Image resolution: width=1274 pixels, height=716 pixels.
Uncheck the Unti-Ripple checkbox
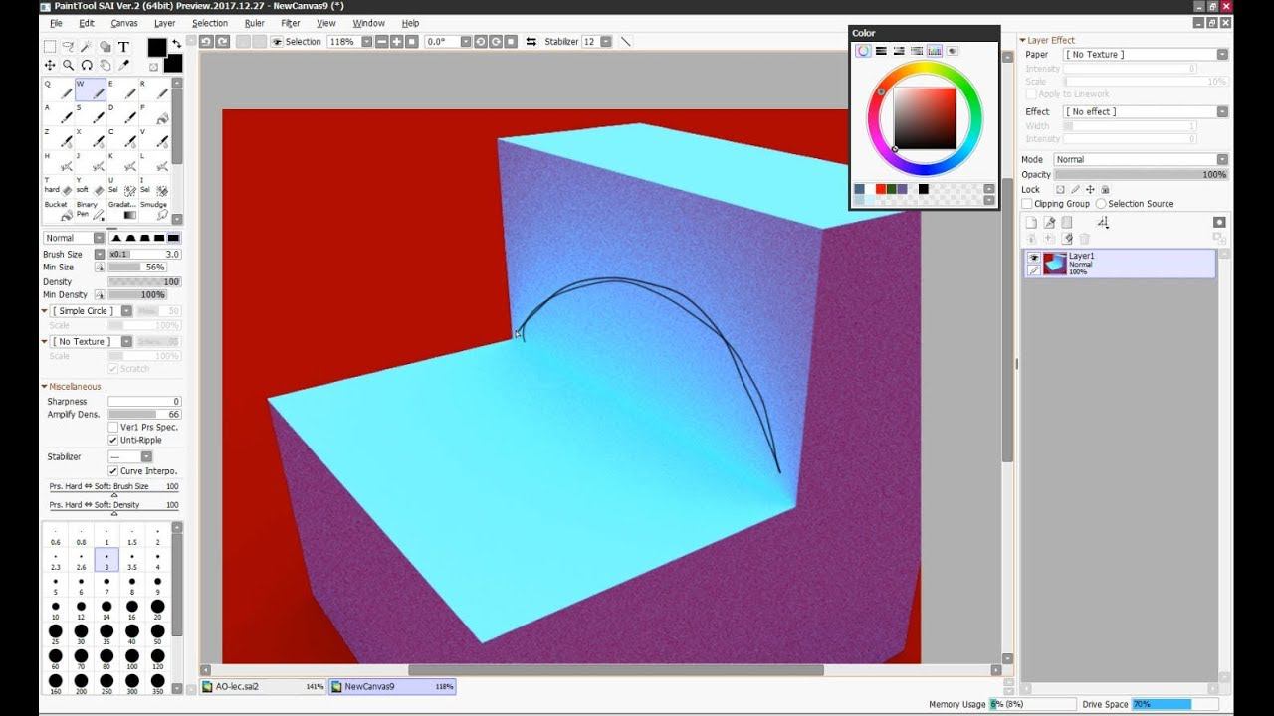click(x=112, y=440)
